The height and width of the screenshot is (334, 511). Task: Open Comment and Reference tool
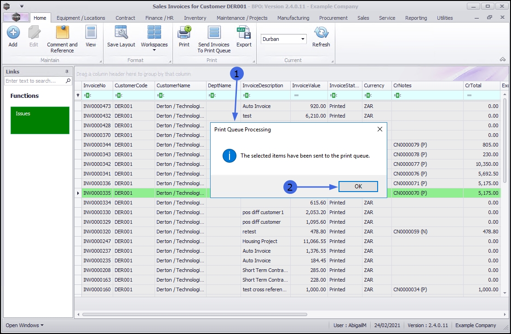[x=62, y=39]
